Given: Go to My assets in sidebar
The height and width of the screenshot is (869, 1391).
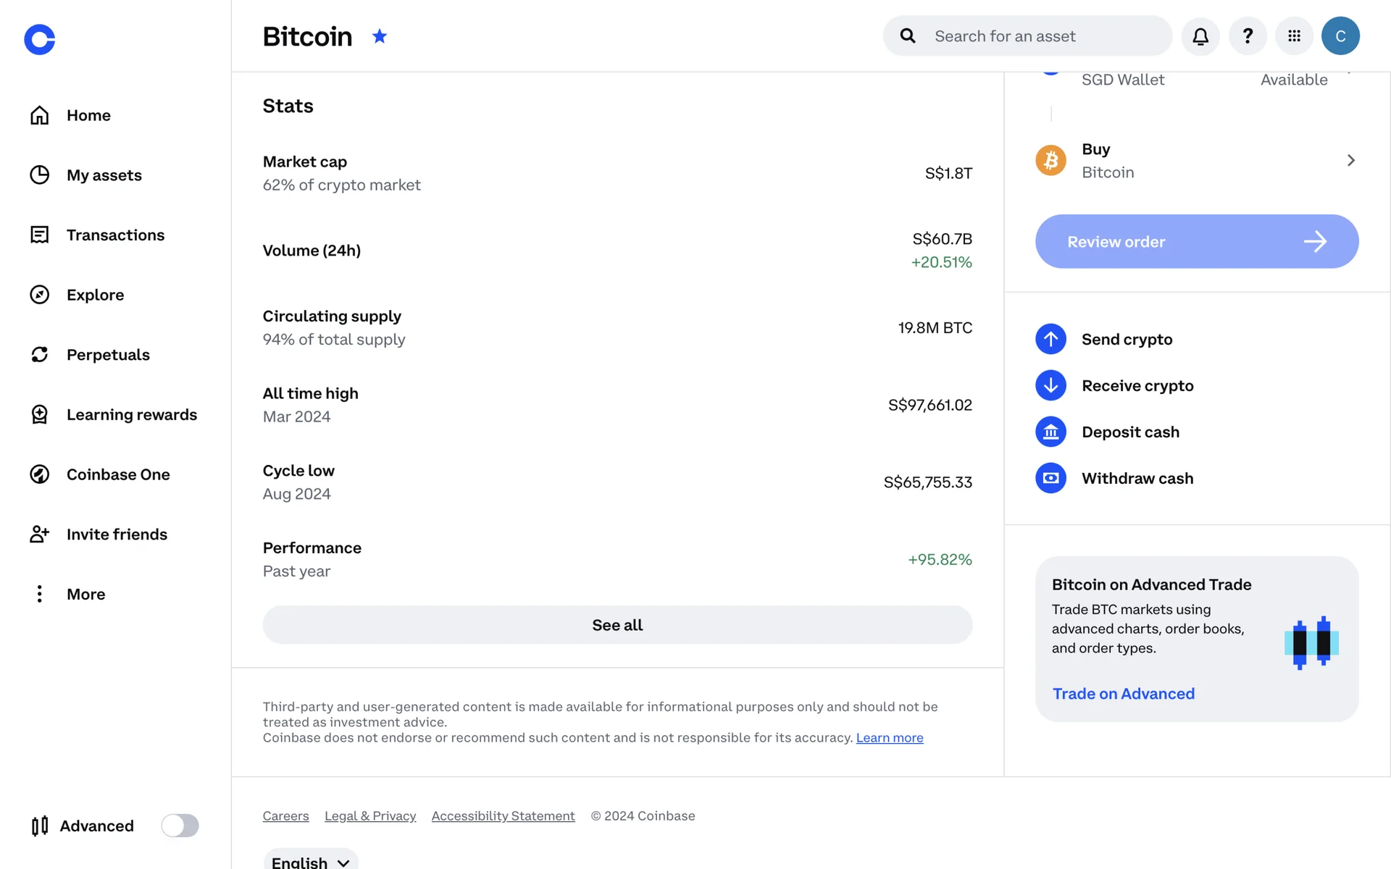Looking at the screenshot, I should (104, 175).
